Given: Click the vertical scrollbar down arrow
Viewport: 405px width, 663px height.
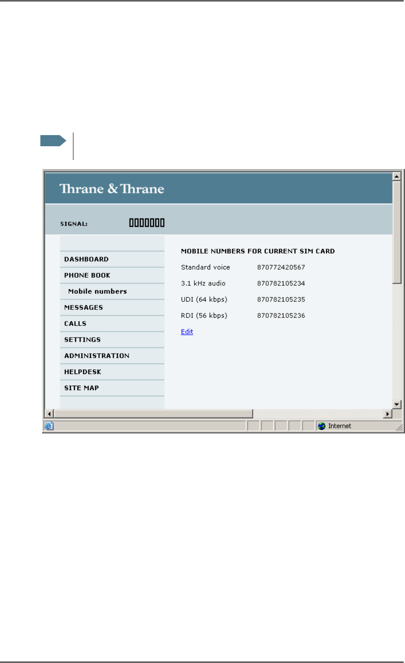Looking at the screenshot, I should click(x=397, y=404).
